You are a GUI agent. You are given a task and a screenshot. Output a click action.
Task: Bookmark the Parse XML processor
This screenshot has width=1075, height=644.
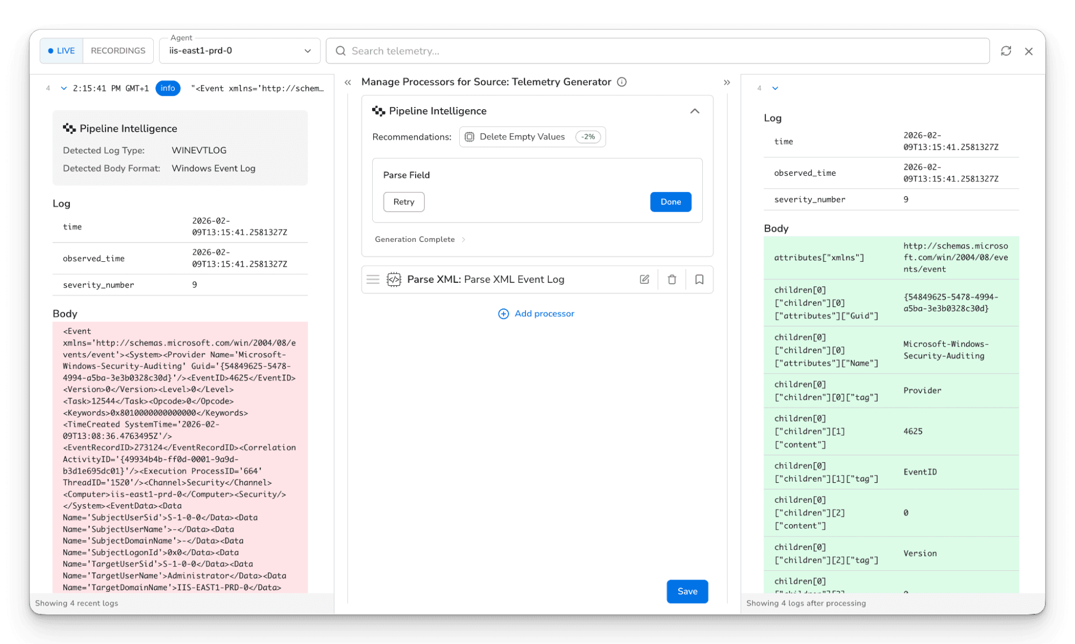(x=699, y=280)
